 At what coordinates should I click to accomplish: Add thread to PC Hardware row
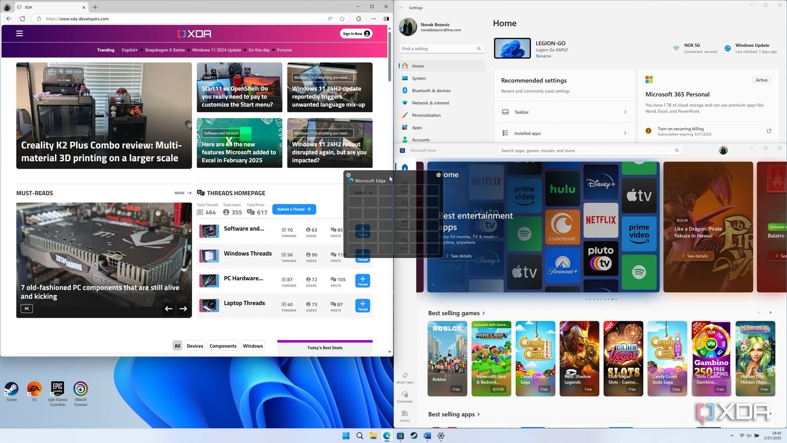(x=363, y=281)
